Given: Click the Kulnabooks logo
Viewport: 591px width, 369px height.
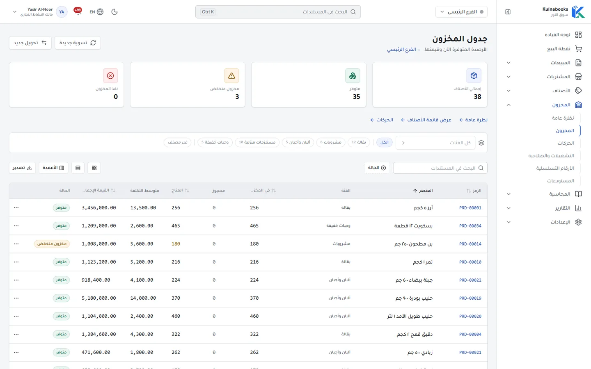Looking at the screenshot, I should 578,12.
